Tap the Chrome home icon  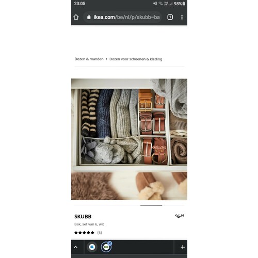(x=76, y=17)
